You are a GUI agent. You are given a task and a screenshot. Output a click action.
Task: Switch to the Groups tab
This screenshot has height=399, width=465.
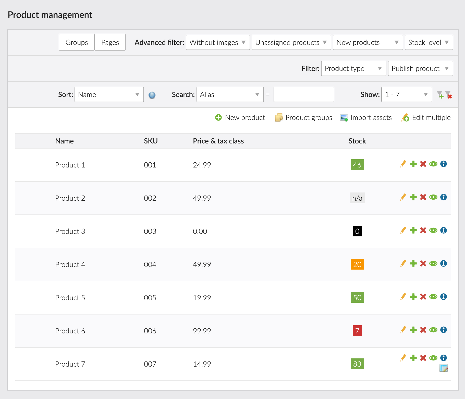click(77, 42)
